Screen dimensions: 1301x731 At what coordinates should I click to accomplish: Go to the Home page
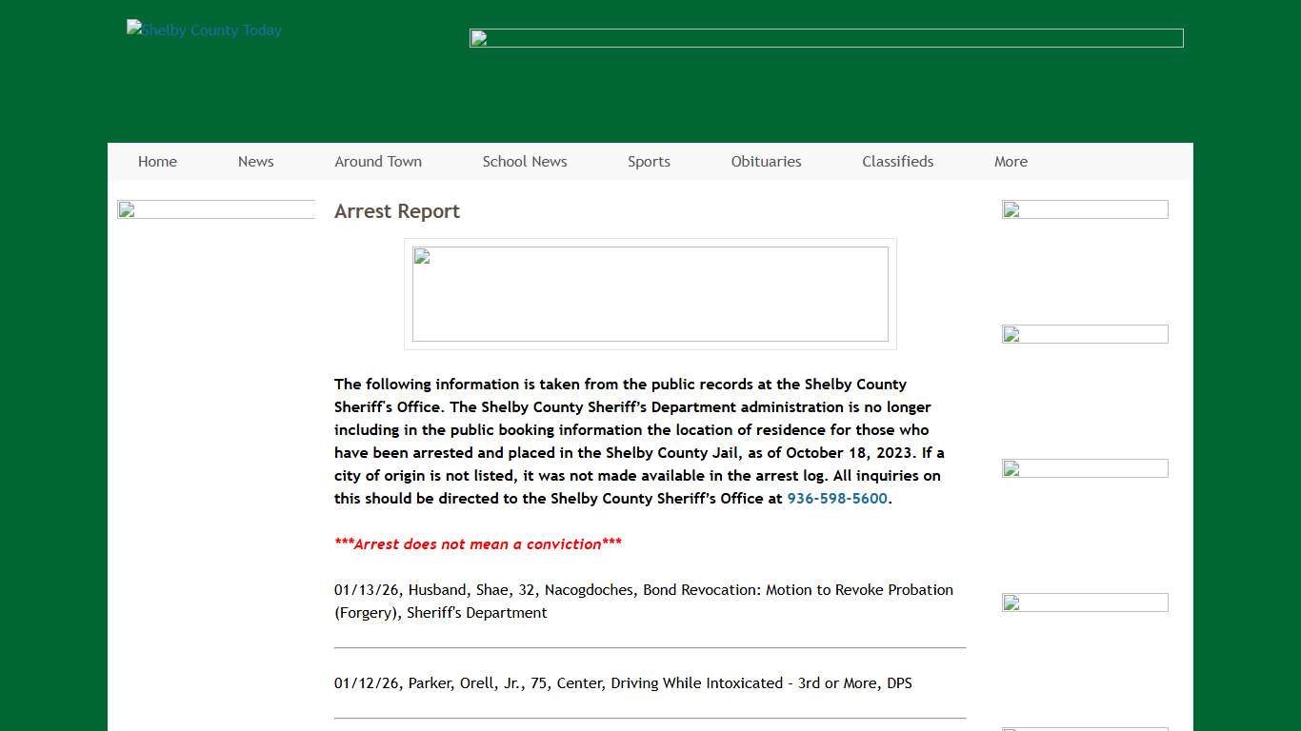click(157, 162)
